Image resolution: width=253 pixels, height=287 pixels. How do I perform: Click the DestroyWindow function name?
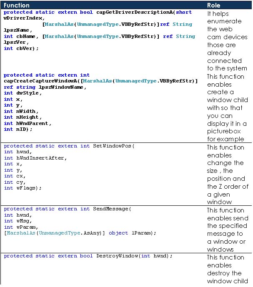pyautogui.click(x=117, y=256)
